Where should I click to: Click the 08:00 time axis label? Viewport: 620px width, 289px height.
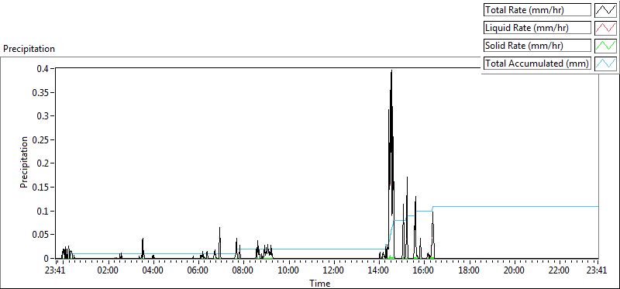click(x=243, y=271)
